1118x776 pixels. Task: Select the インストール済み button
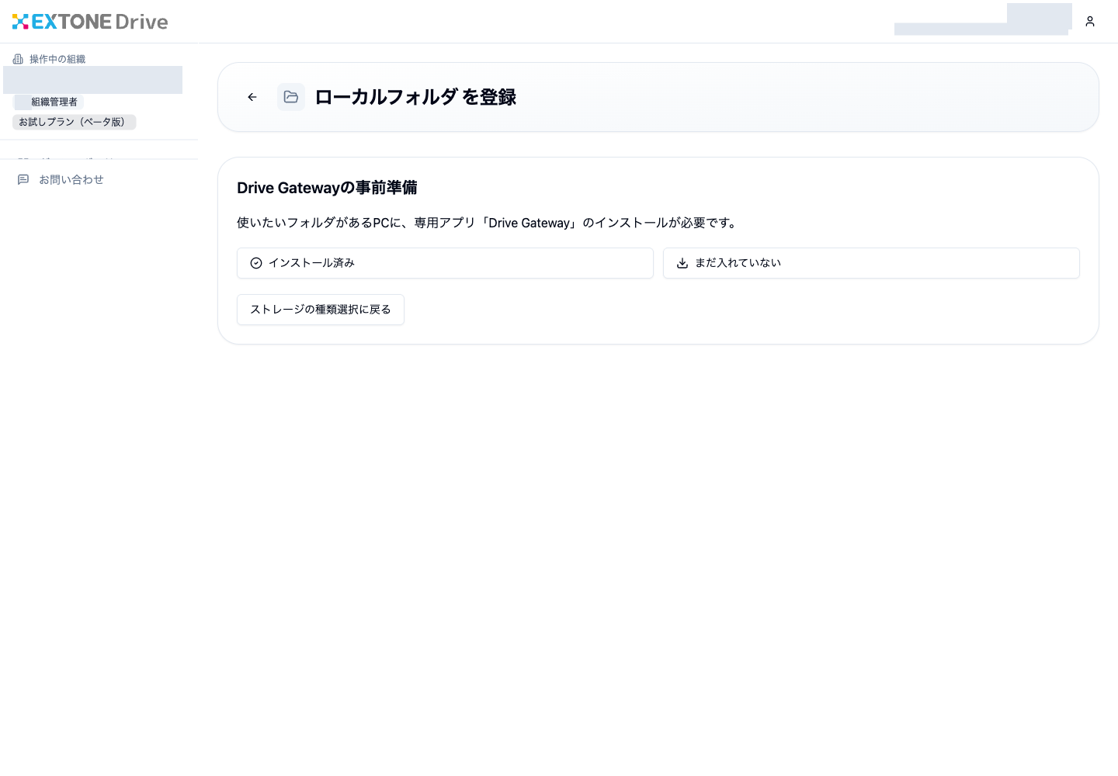pyautogui.click(x=445, y=263)
